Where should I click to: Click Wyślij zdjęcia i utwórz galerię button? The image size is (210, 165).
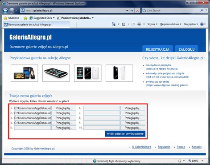pos(125,134)
